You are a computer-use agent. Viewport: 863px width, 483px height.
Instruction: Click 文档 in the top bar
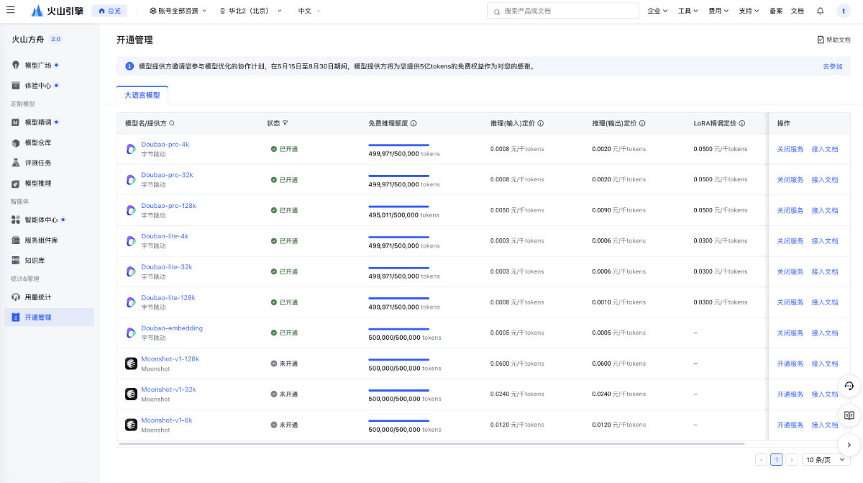pyautogui.click(x=798, y=11)
